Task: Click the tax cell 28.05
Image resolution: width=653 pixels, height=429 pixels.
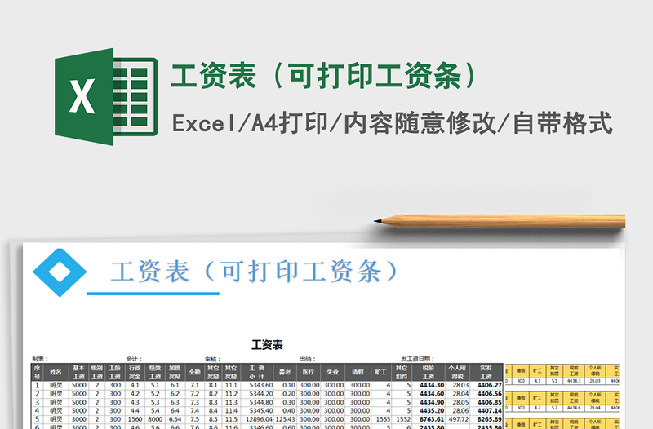Action: pyautogui.click(x=457, y=402)
